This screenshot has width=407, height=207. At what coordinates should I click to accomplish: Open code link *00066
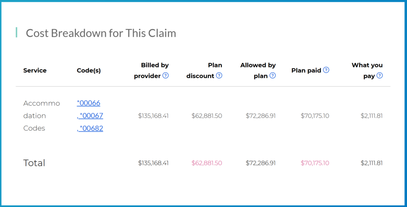pyautogui.click(x=89, y=103)
